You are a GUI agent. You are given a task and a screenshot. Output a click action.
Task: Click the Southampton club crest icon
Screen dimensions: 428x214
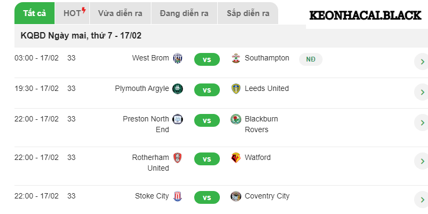point(235,58)
